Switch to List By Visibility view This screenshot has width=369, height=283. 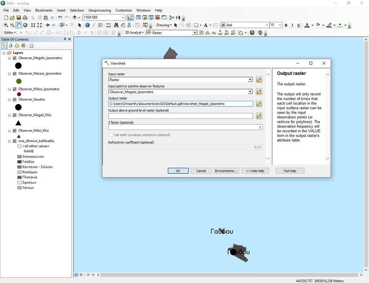click(17, 46)
